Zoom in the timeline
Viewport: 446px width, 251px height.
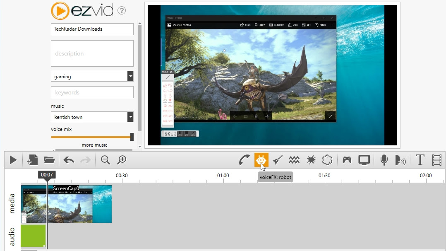(x=122, y=160)
